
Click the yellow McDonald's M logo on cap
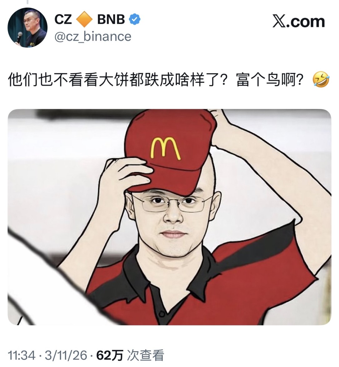click(166, 148)
